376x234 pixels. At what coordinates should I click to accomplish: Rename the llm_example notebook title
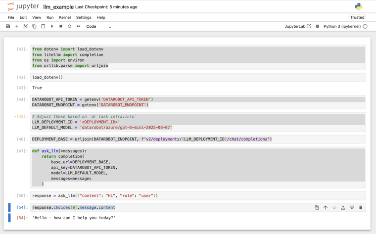click(58, 7)
